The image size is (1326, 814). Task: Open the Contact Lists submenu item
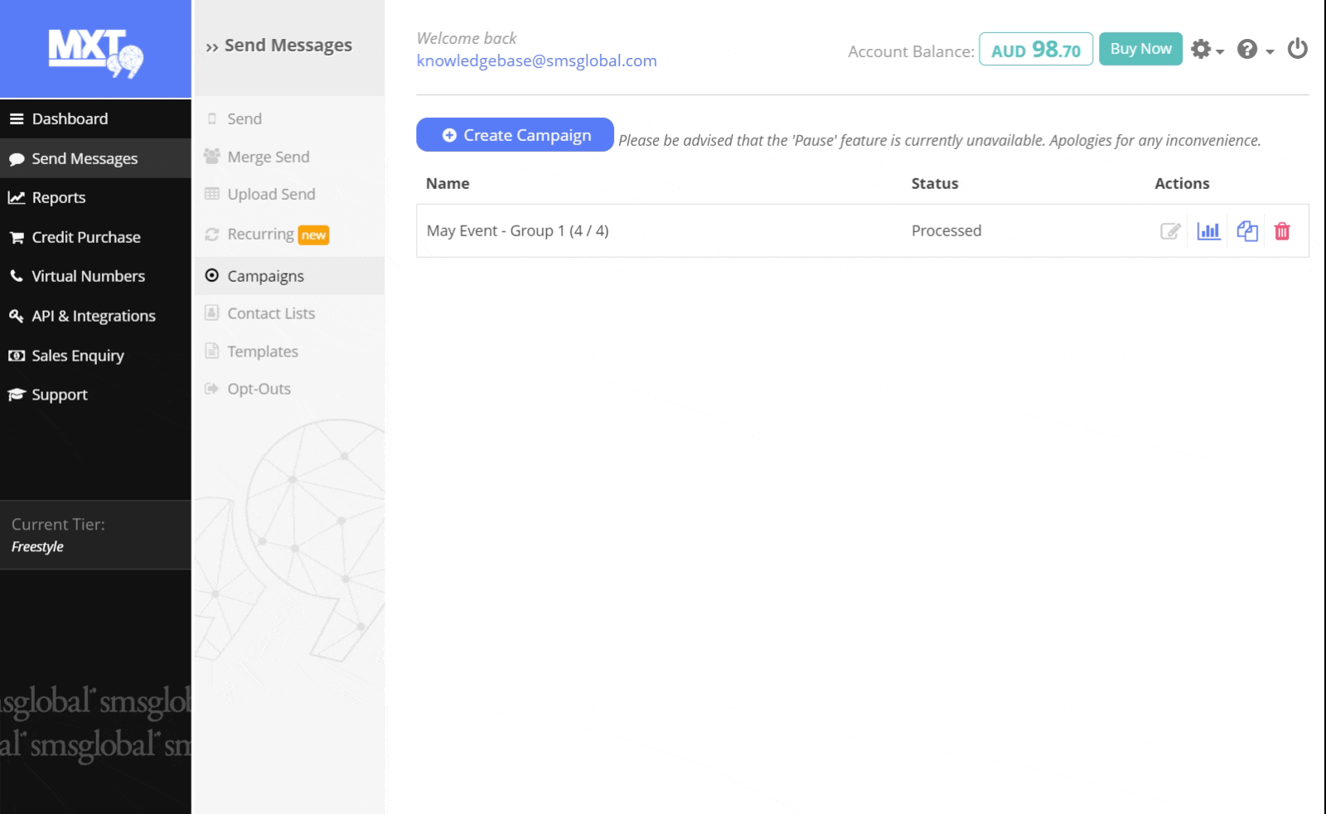click(271, 313)
